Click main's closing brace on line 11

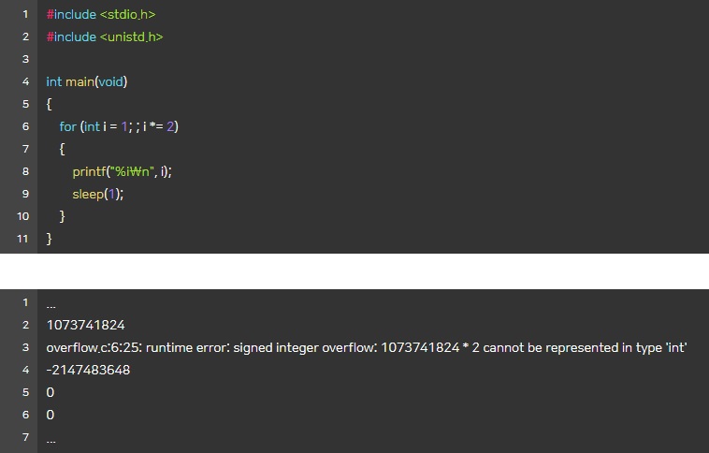point(49,239)
